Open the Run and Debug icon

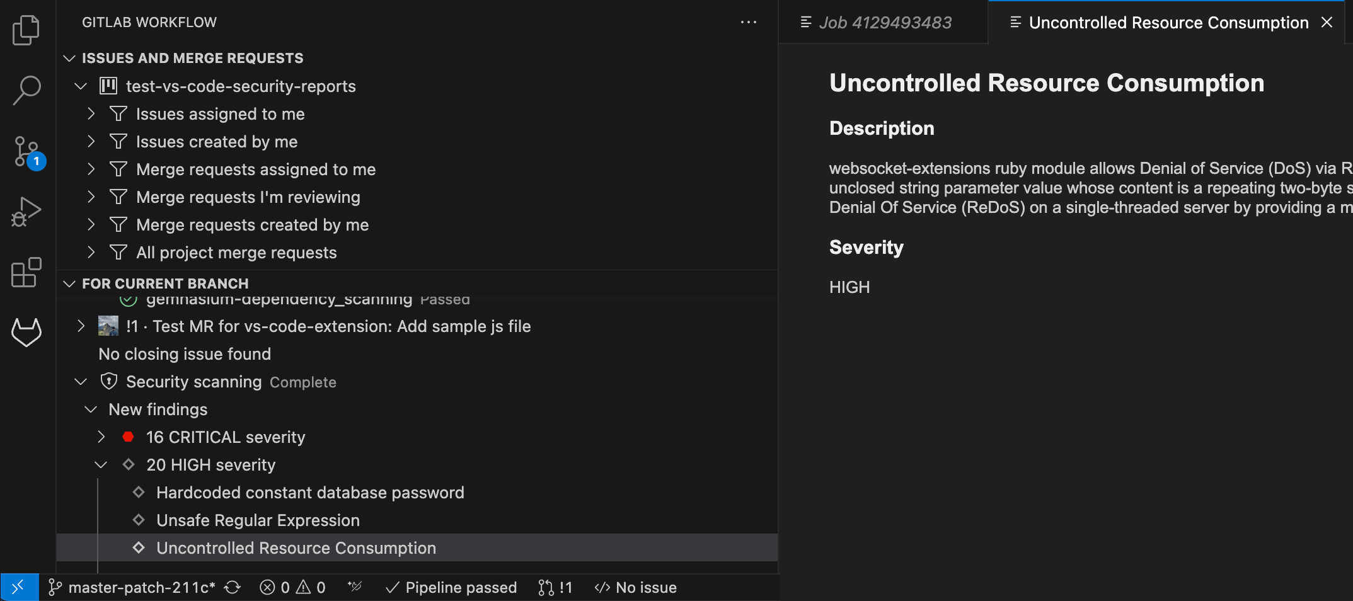pos(25,212)
